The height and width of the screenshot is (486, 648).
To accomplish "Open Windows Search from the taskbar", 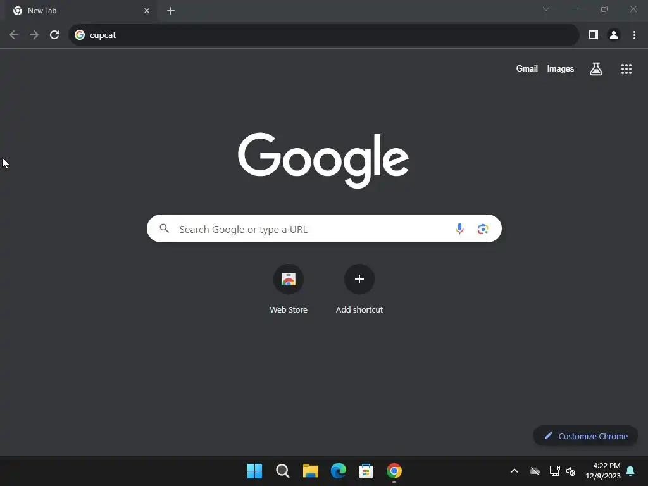I will pos(283,471).
